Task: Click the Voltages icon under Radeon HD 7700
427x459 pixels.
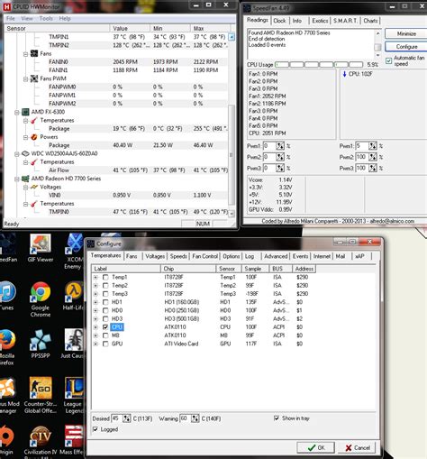Action: pos(34,187)
